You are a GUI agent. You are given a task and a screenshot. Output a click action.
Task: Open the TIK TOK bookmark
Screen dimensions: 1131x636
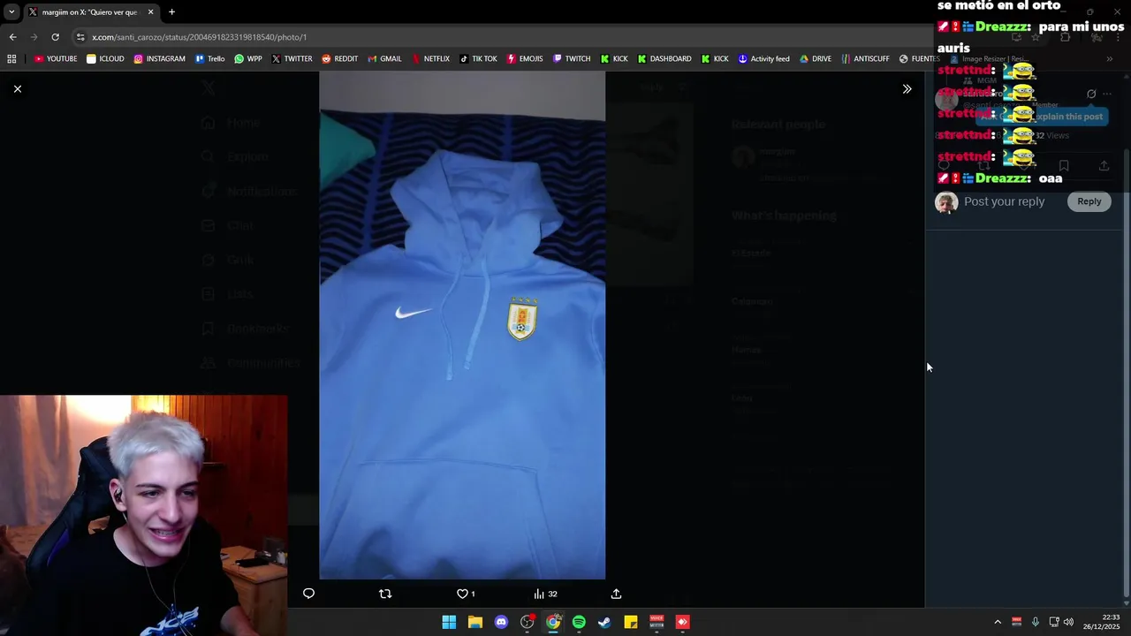tap(478, 59)
